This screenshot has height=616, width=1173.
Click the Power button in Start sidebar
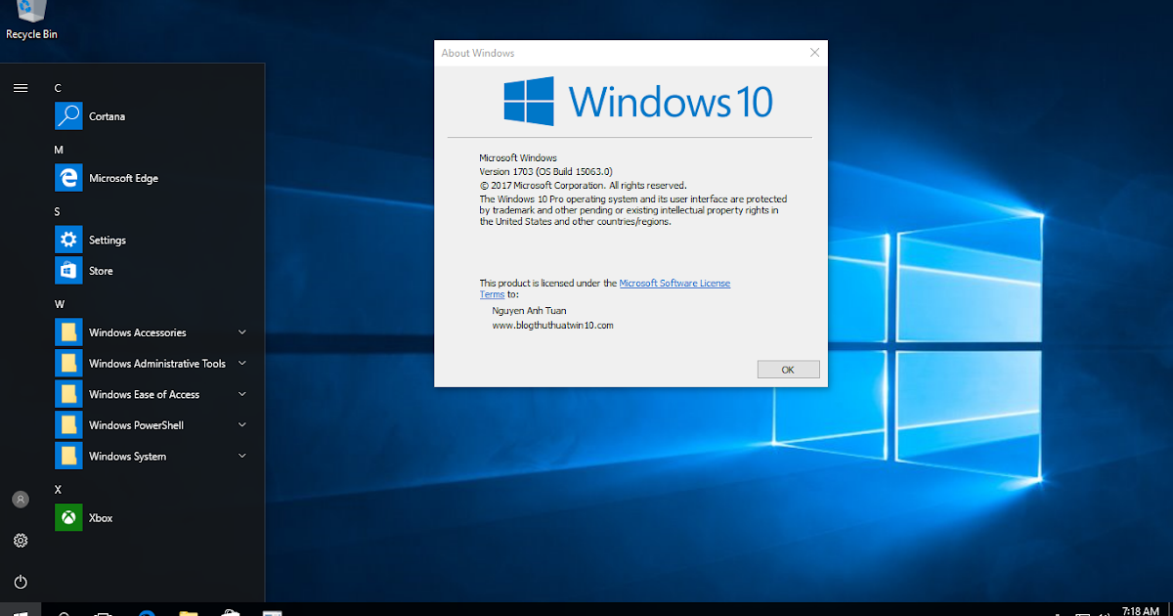pos(21,582)
